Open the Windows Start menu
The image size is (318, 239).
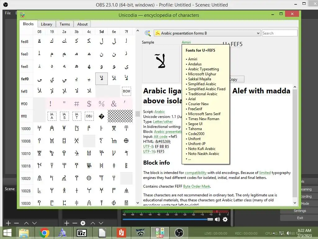(7, 233)
